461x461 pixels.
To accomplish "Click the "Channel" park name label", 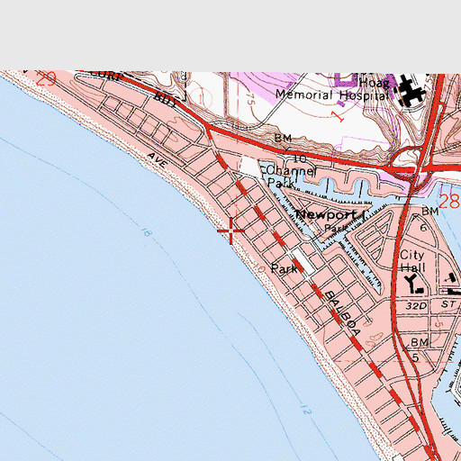I will (291, 171).
